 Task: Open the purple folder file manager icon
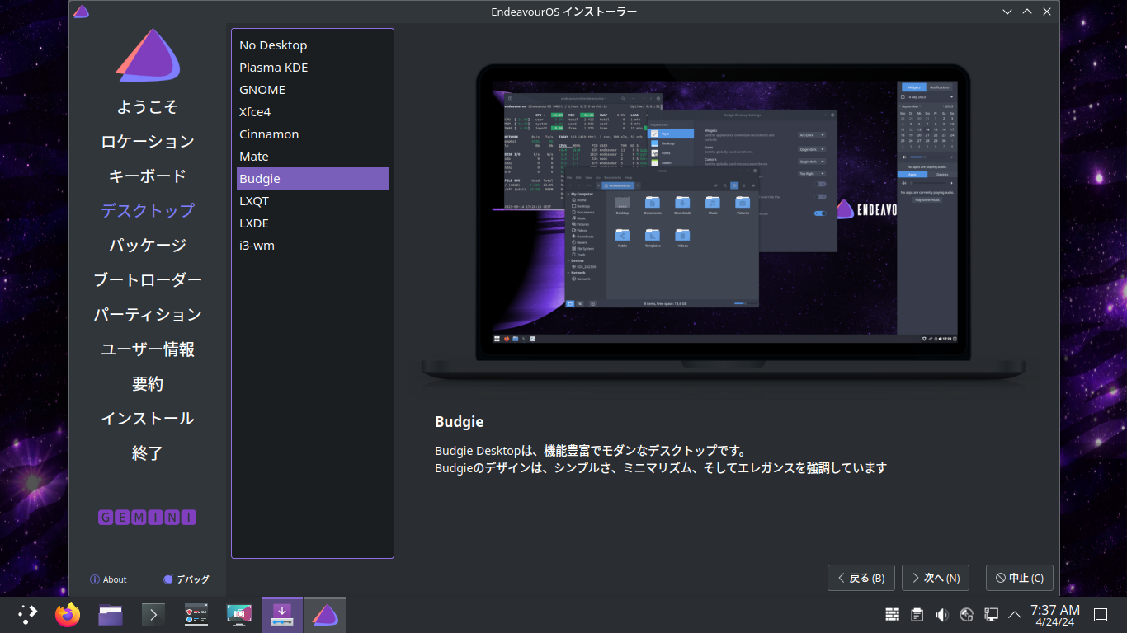(x=111, y=614)
